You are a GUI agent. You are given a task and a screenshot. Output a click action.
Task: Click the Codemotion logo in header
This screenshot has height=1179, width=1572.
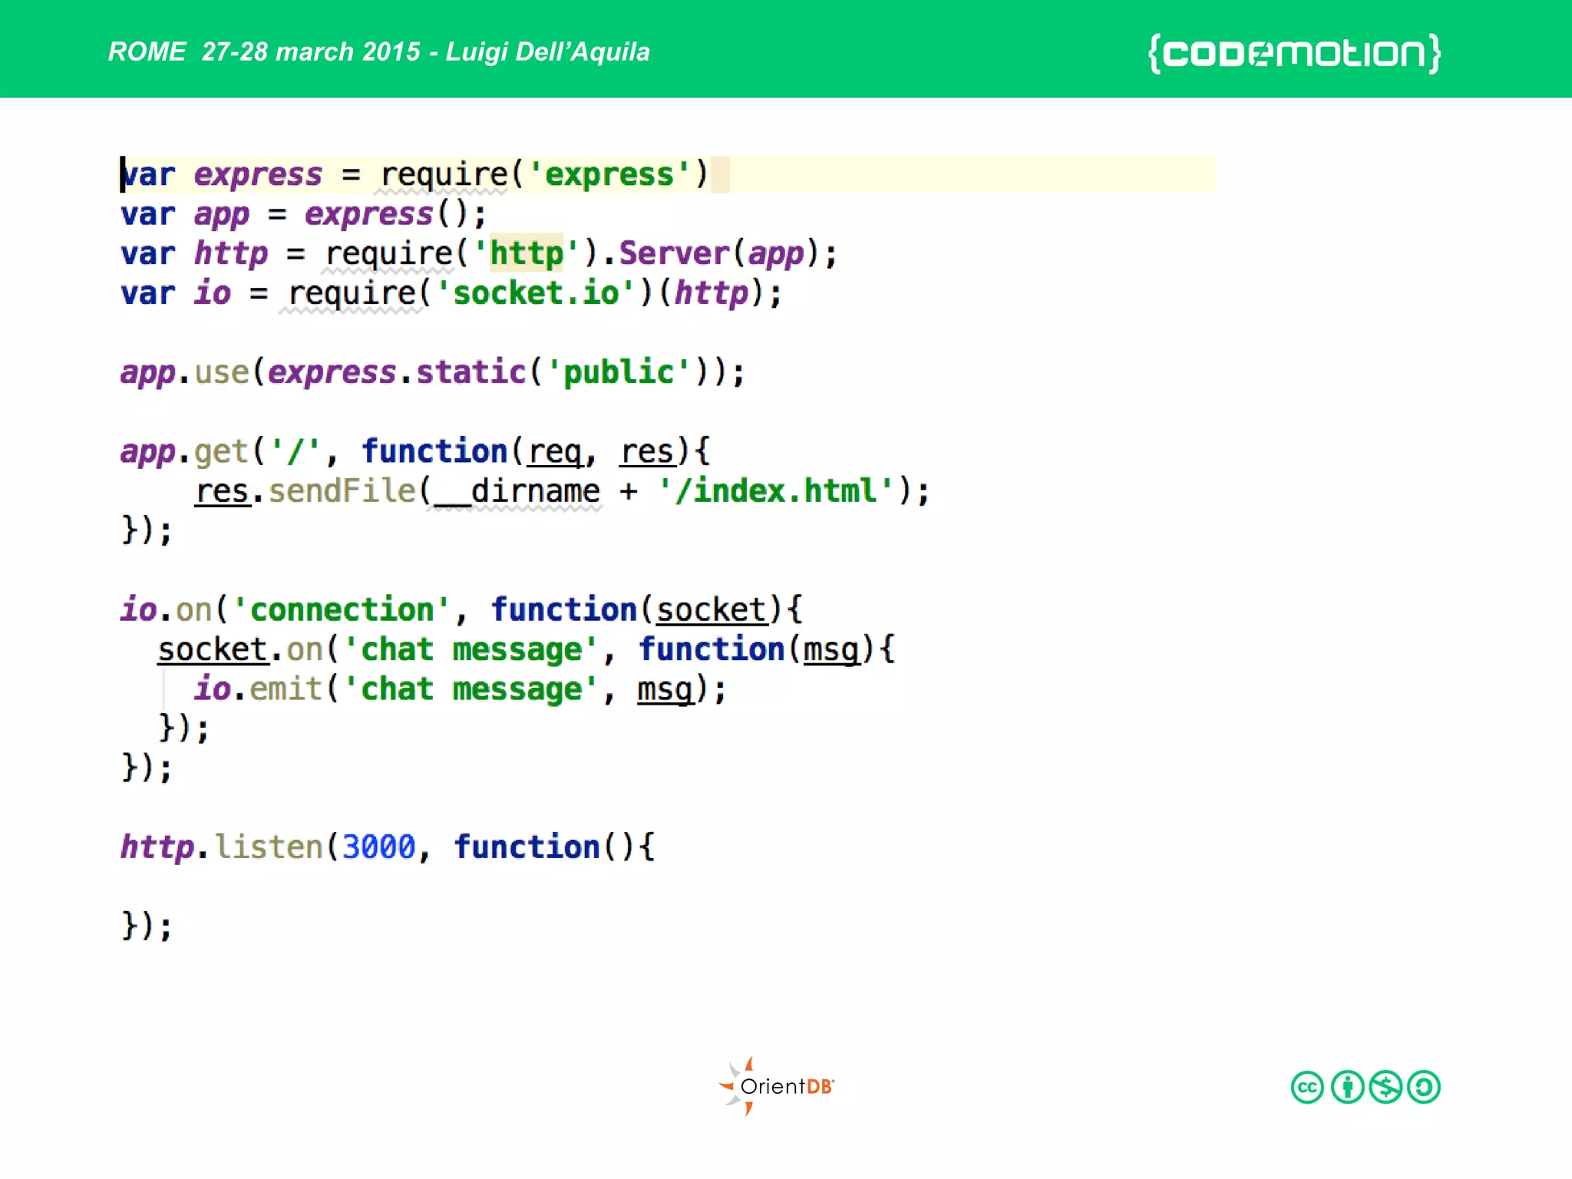(1294, 54)
